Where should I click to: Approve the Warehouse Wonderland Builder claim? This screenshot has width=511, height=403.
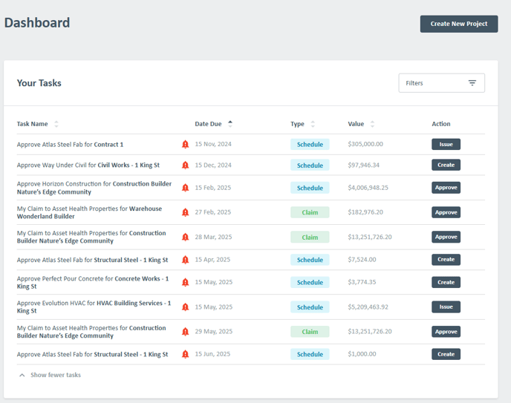[x=446, y=212]
